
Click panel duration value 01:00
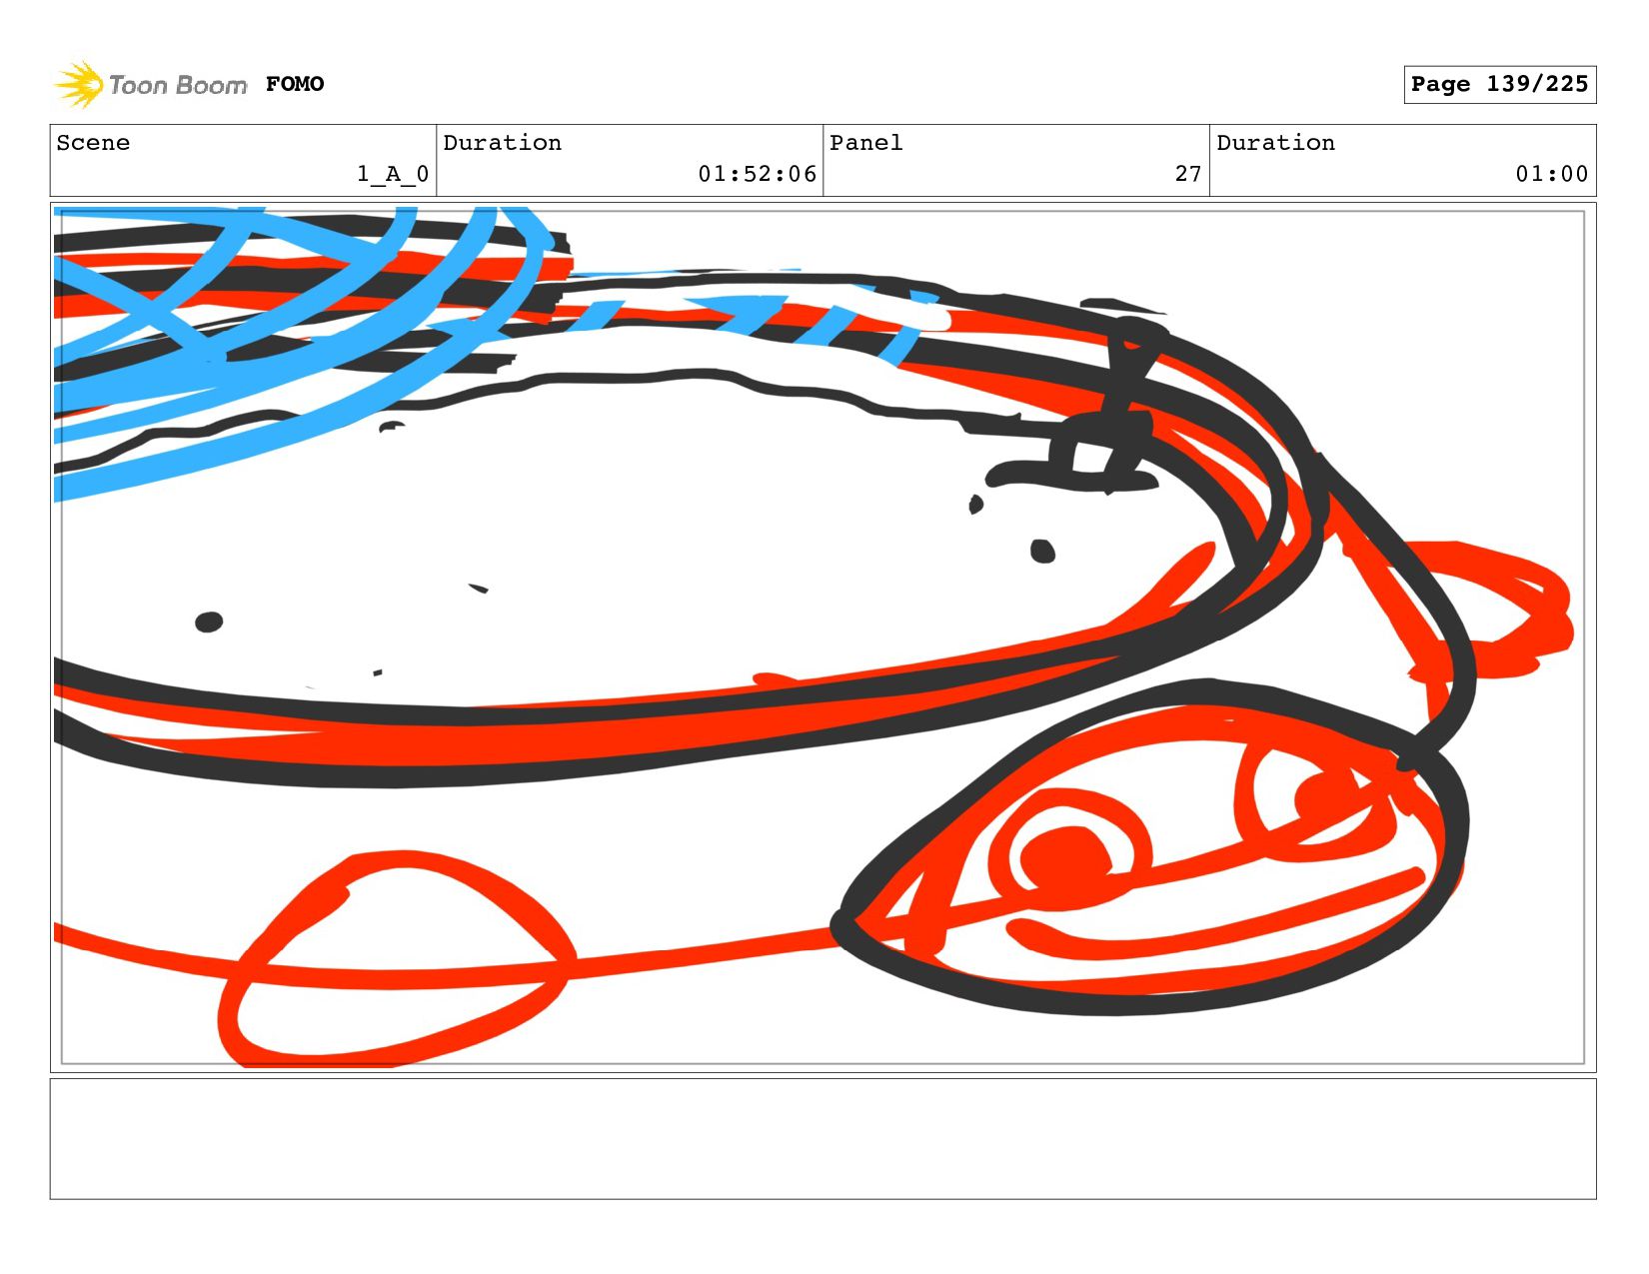coord(1551,174)
